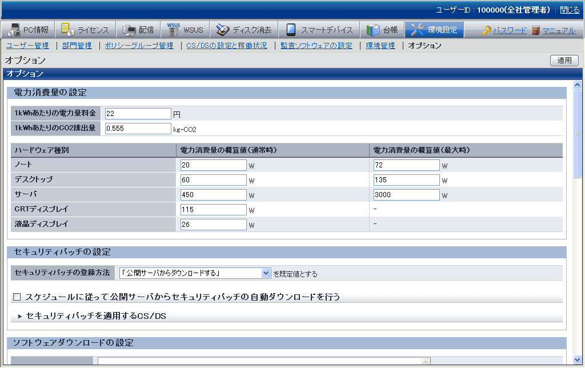Image resolution: width=585 pixels, height=368 pixels.
Task: Open the マニュアル link
Action: tap(558, 31)
